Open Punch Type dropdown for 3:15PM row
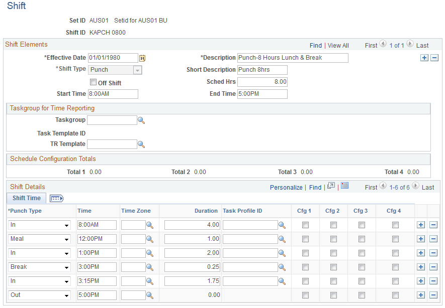Image resolution: width=445 pixels, height=308 pixels. (39, 281)
